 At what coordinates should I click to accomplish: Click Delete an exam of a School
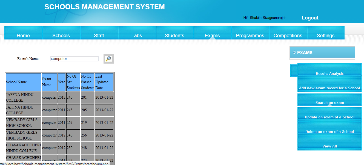click(329, 132)
